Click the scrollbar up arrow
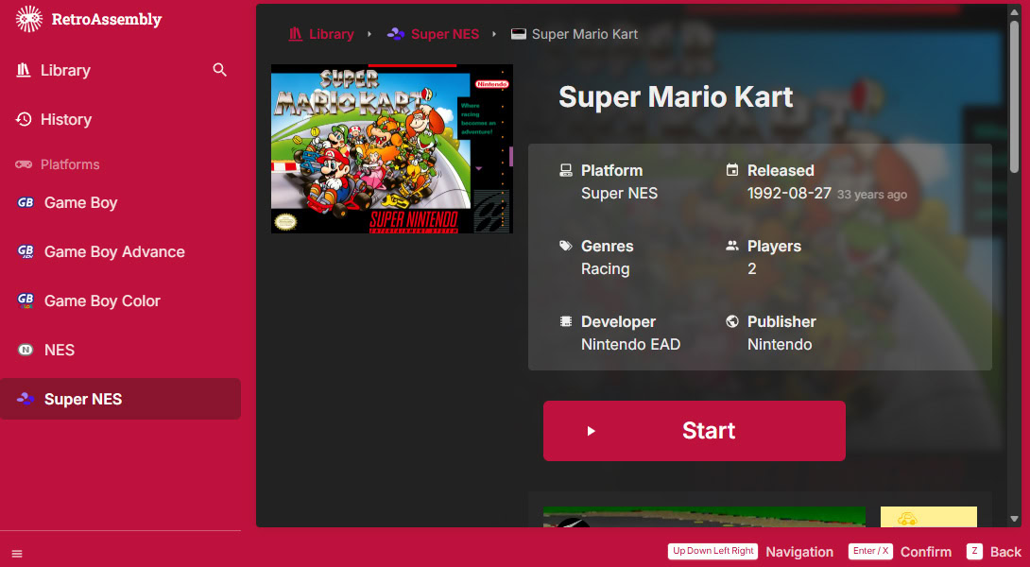1030x567 pixels. coord(1015,11)
